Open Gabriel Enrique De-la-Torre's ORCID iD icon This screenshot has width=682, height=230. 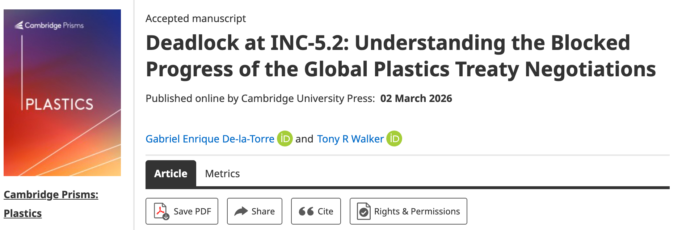[285, 139]
